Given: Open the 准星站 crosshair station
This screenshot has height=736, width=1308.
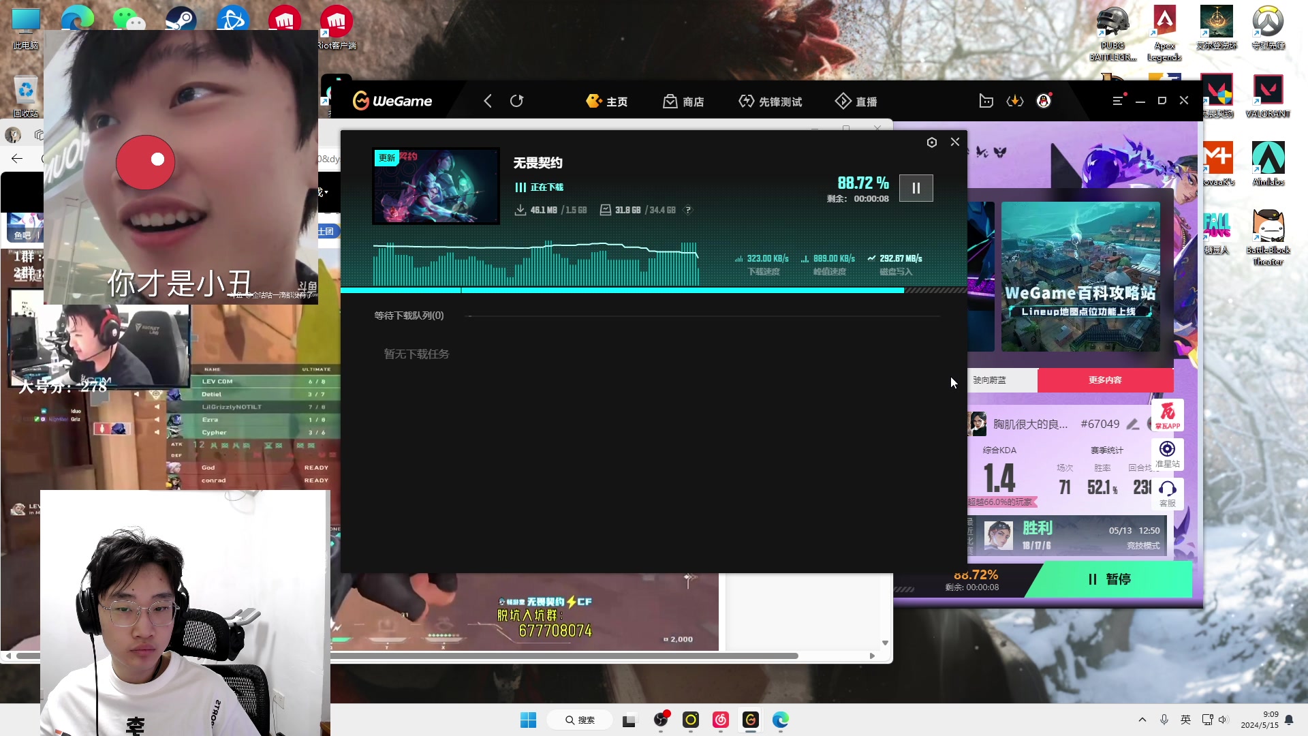Looking at the screenshot, I should click(1167, 453).
